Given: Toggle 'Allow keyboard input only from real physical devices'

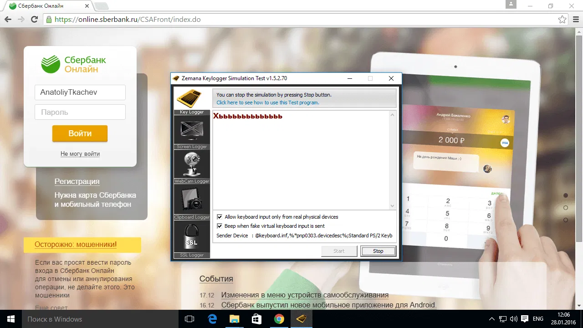Looking at the screenshot, I should (x=220, y=217).
